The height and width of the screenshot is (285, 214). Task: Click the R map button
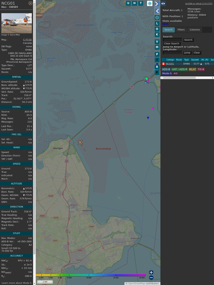pos(157,67)
